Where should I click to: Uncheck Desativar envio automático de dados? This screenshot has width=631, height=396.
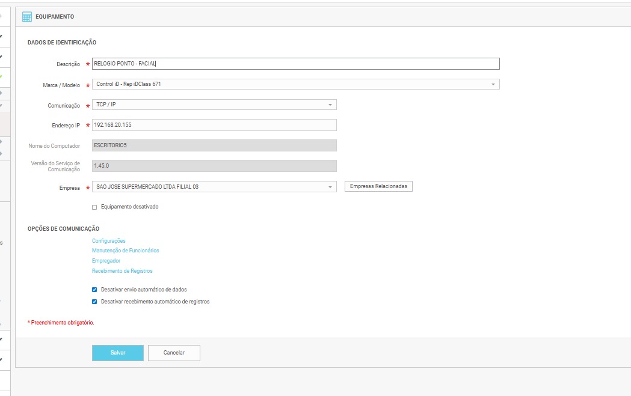tap(94, 290)
